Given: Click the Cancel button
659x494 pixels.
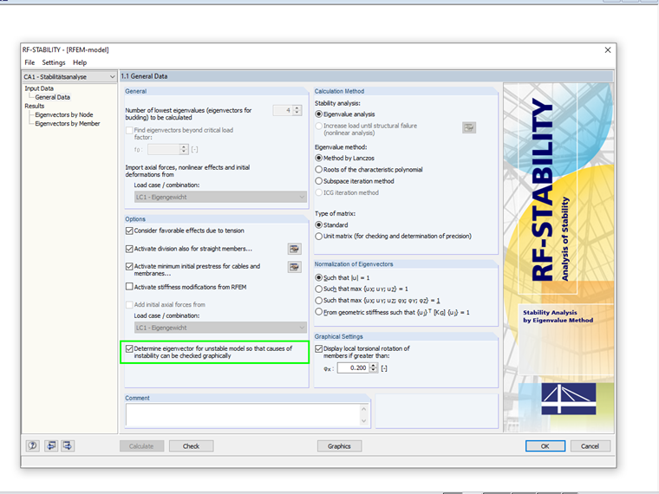Looking at the screenshot, I should [590, 446].
